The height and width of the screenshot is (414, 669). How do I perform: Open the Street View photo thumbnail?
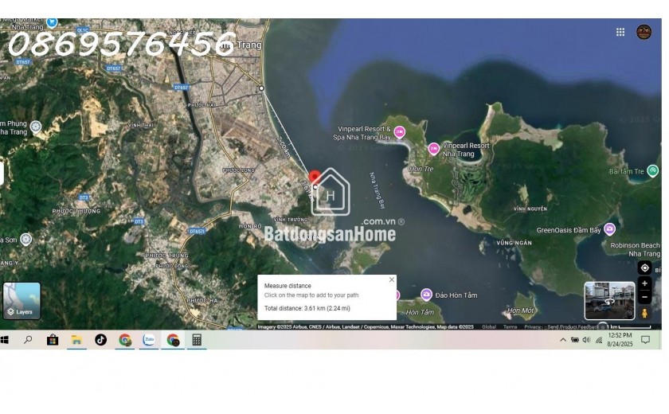click(x=609, y=300)
